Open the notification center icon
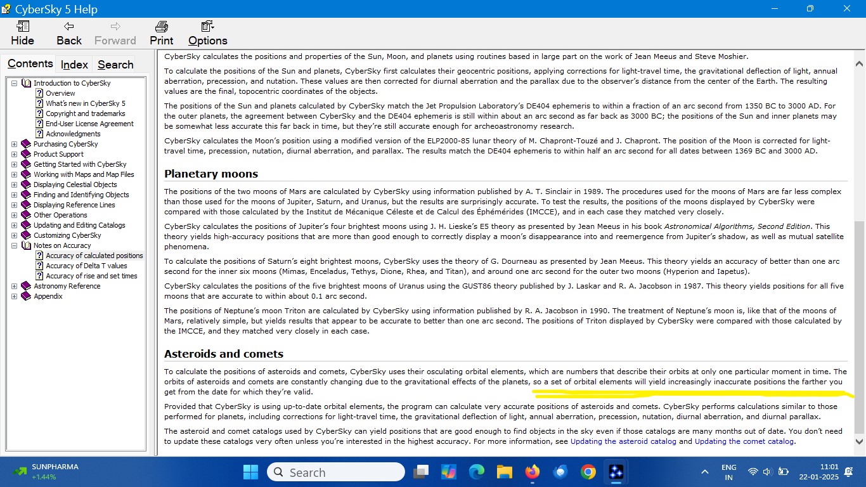 point(849,472)
